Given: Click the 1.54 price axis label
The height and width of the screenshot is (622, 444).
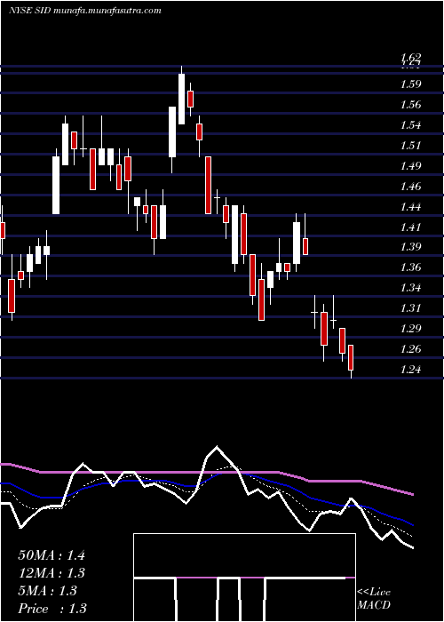Looking at the screenshot, I should coord(410,125).
